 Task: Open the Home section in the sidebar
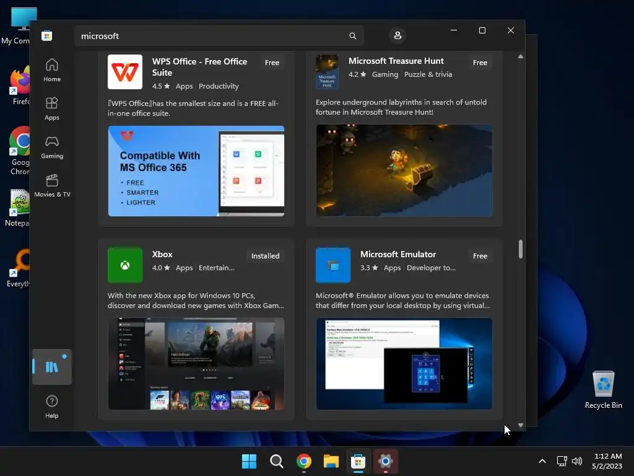click(52, 70)
